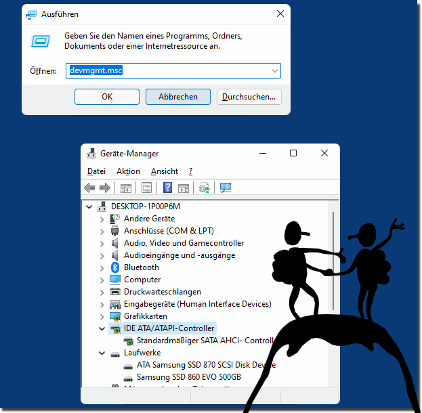Image resolution: width=422 pixels, height=413 pixels.
Task: Click the Forward arrow in Geräte-Manager toolbar
Action: (105, 188)
